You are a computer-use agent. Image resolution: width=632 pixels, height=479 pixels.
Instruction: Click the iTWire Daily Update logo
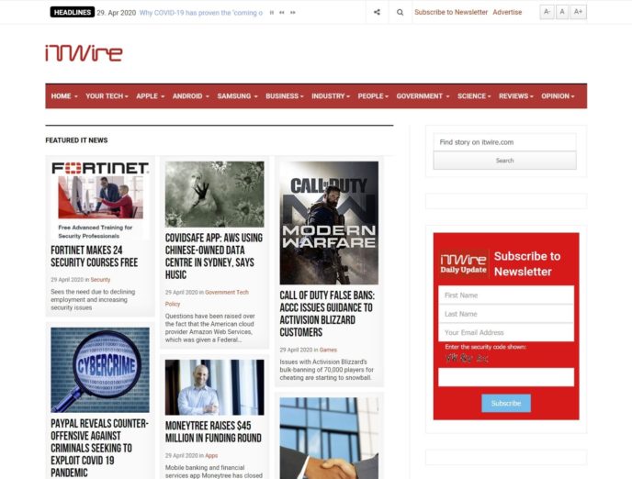(x=464, y=263)
